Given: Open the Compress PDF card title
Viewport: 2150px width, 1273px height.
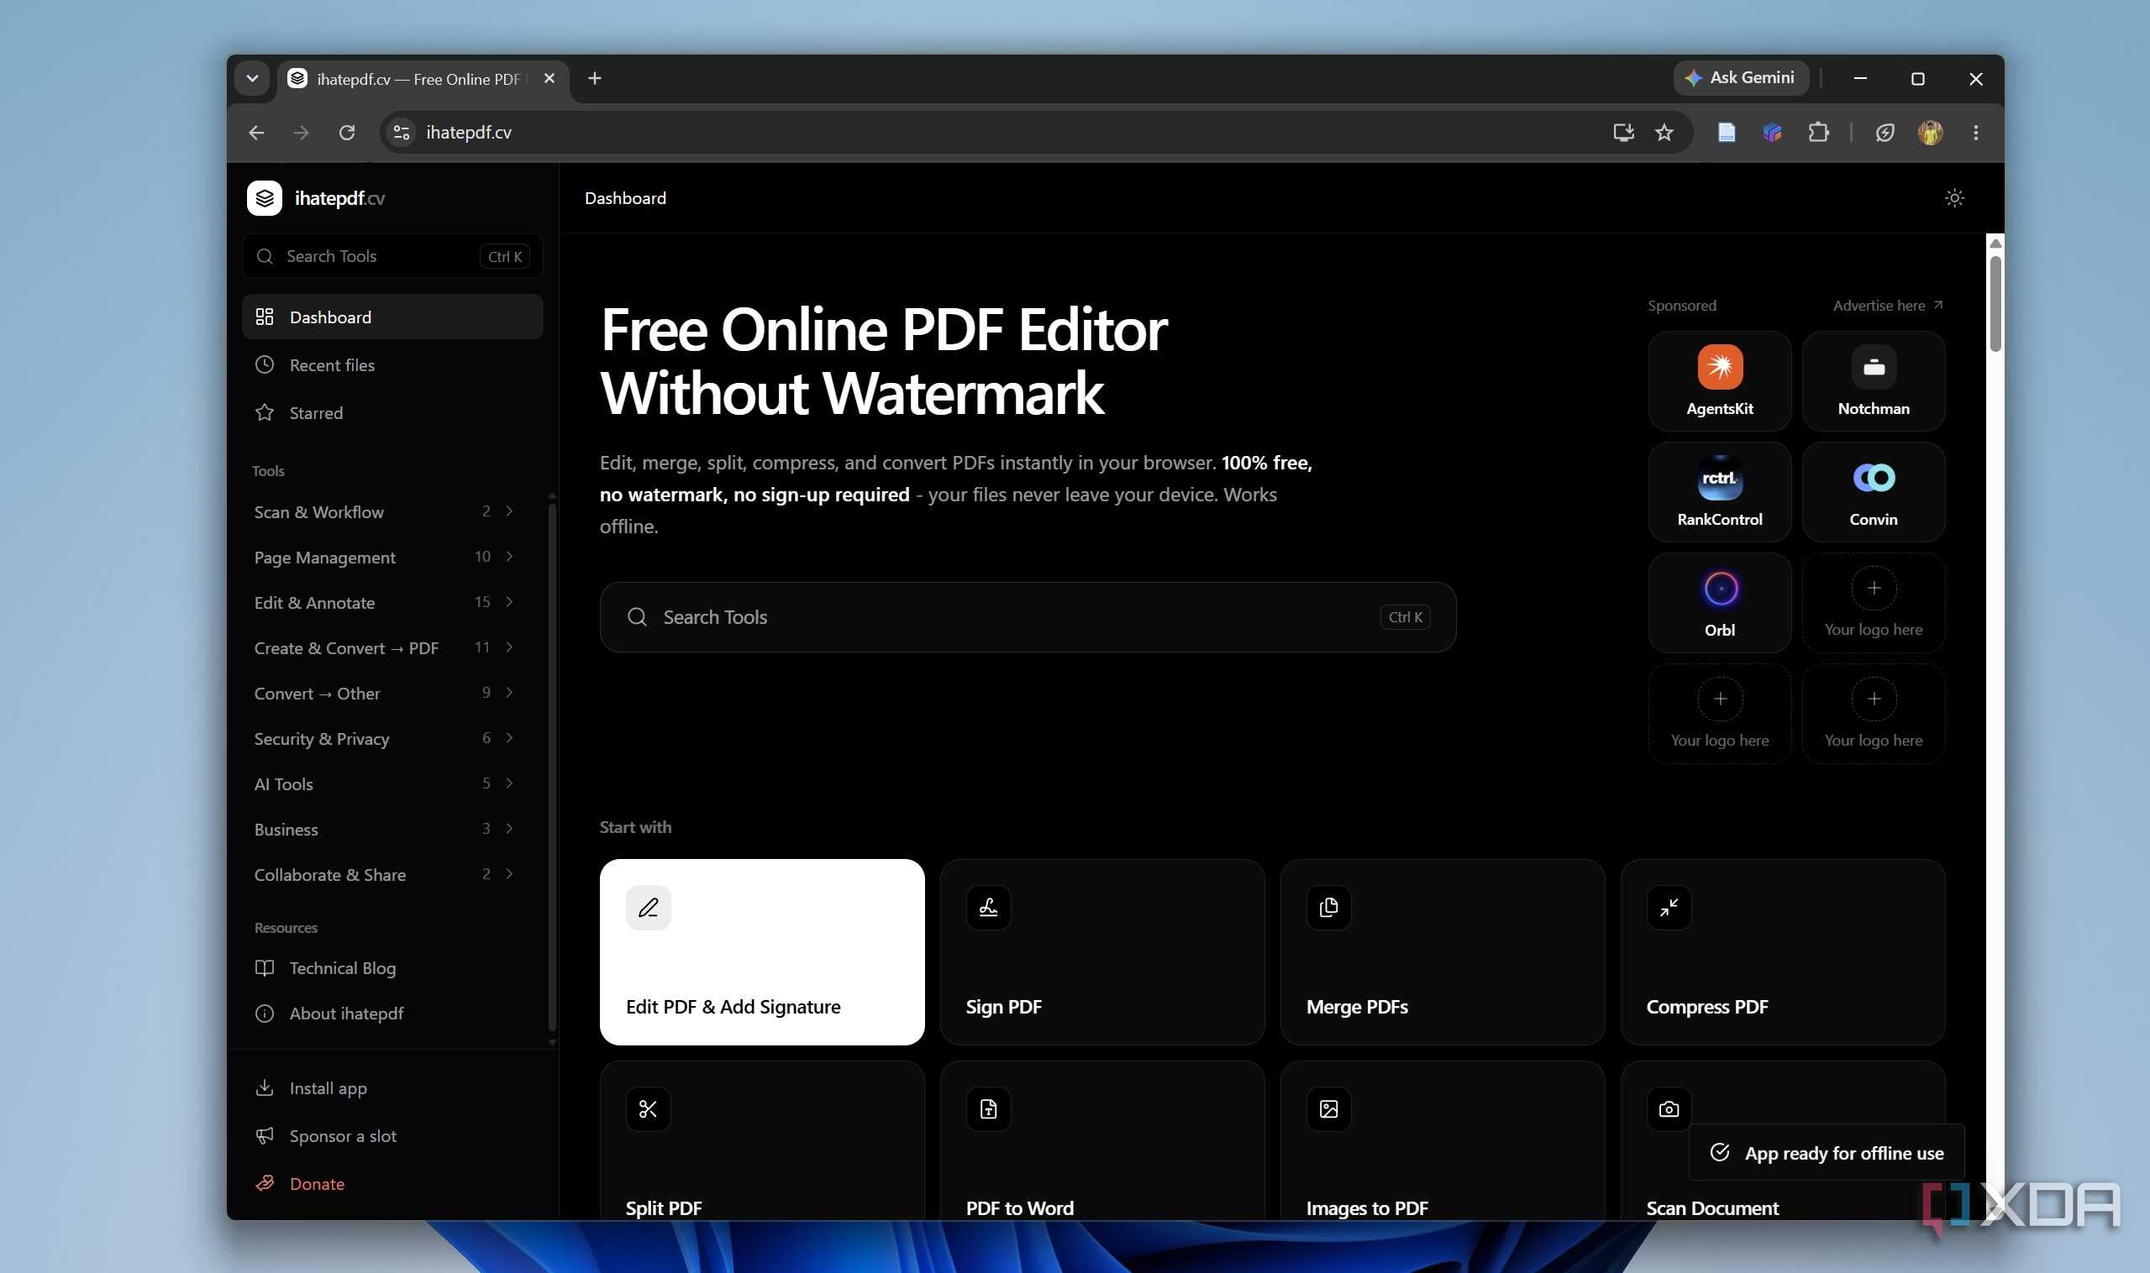Looking at the screenshot, I should tap(1707, 1007).
